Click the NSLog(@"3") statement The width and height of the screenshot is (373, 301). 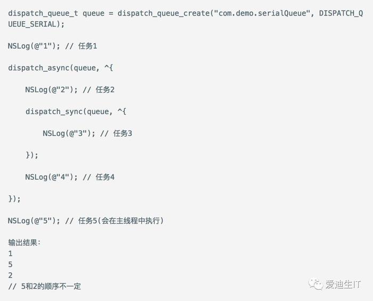[x=69, y=133]
